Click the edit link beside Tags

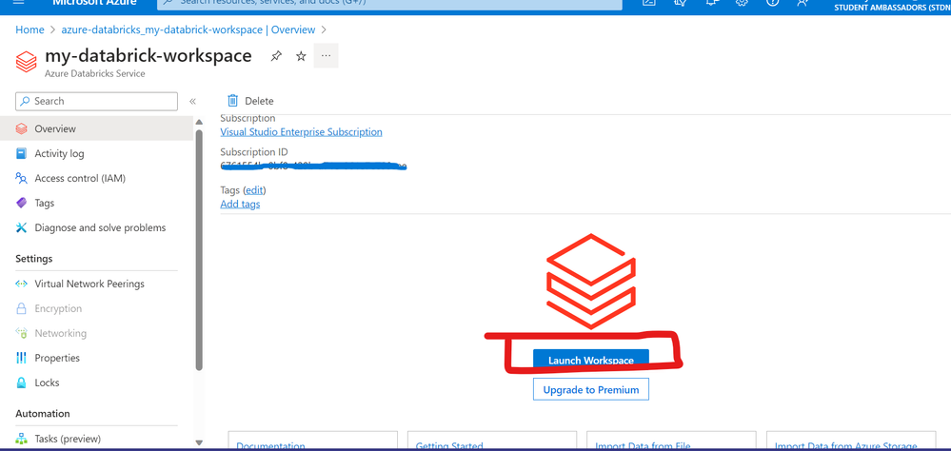(x=254, y=190)
